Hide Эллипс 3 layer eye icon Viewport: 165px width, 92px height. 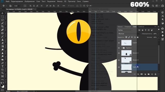[119, 60]
